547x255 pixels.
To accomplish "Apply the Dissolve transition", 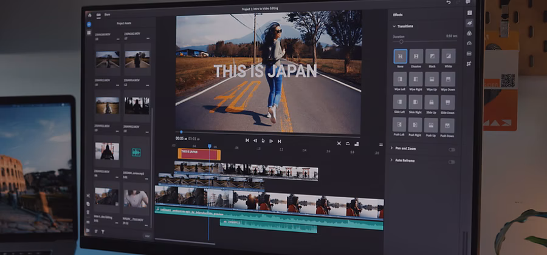I will pyautogui.click(x=416, y=56).
